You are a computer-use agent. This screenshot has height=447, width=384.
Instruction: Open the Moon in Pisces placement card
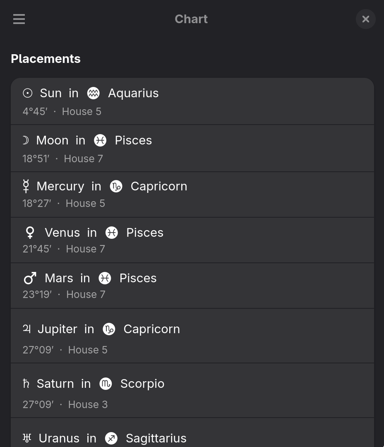pos(192,148)
